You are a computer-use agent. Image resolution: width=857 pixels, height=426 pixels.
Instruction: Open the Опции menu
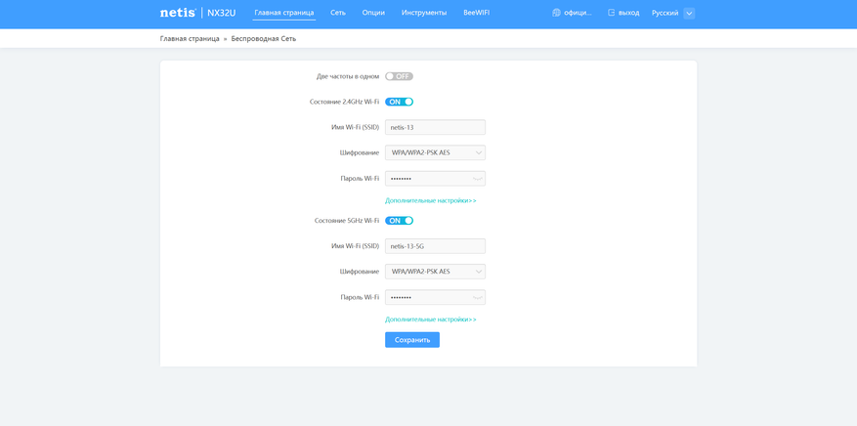[x=373, y=13]
